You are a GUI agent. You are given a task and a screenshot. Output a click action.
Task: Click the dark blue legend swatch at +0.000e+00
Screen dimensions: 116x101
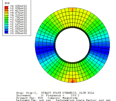[x=6, y=32]
